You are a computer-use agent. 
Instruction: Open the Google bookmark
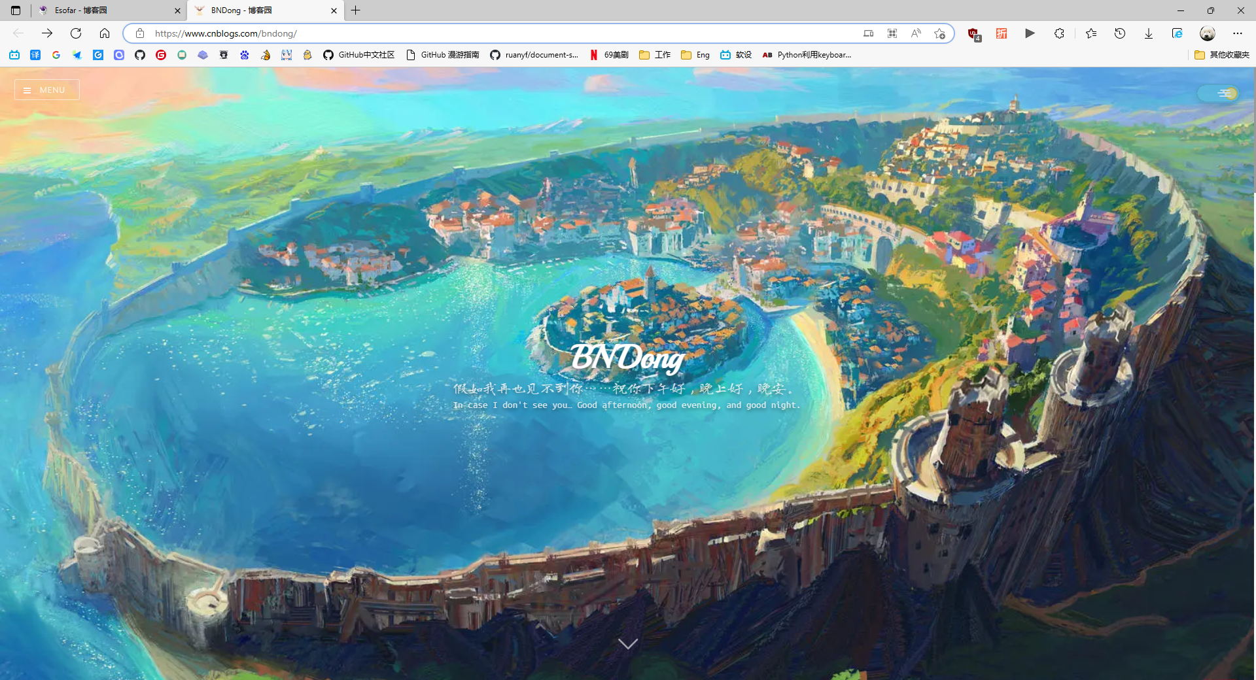56,55
